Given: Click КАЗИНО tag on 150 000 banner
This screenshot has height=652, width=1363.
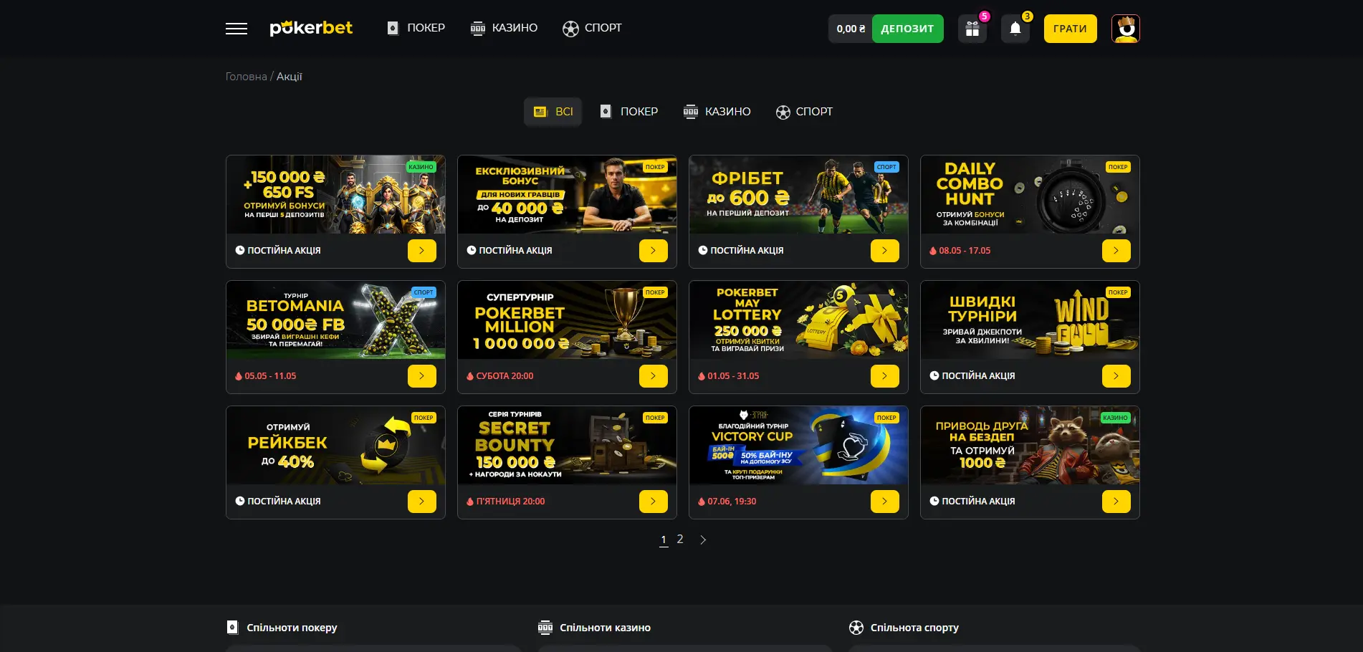Looking at the screenshot, I should [421, 167].
